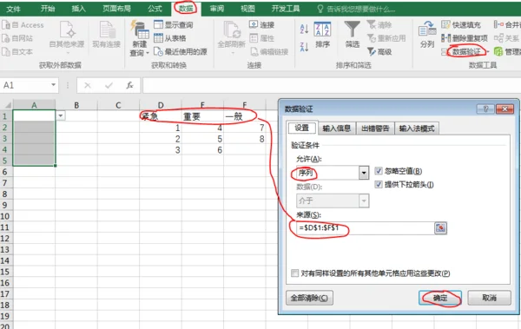Check 对有同样设置的所有其他单元格应用这些更改
This screenshot has height=329, width=521.
click(x=294, y=273)
